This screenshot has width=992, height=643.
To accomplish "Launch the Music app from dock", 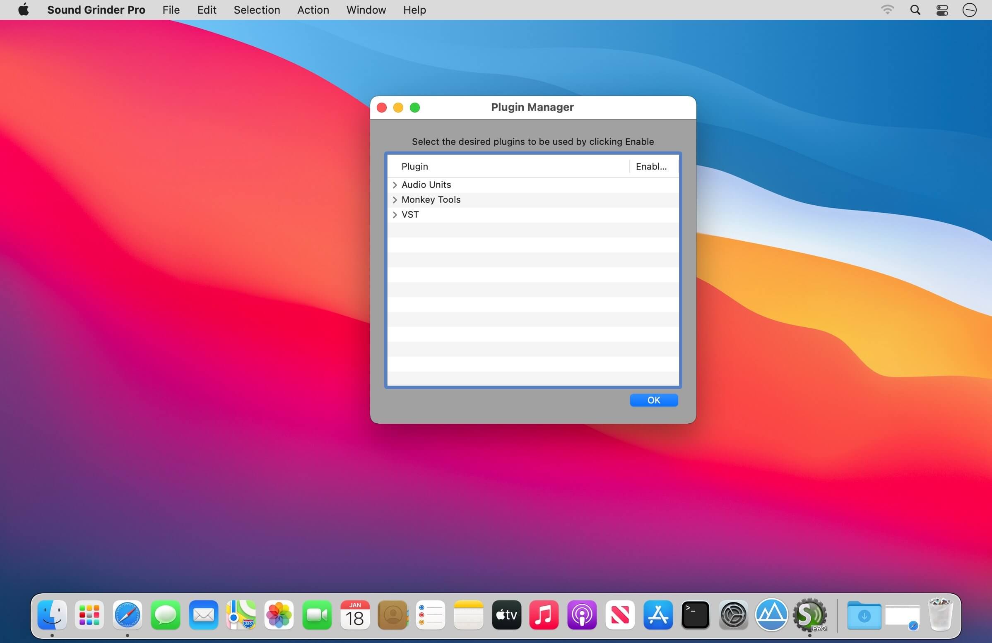I will (x=544, y=615).
